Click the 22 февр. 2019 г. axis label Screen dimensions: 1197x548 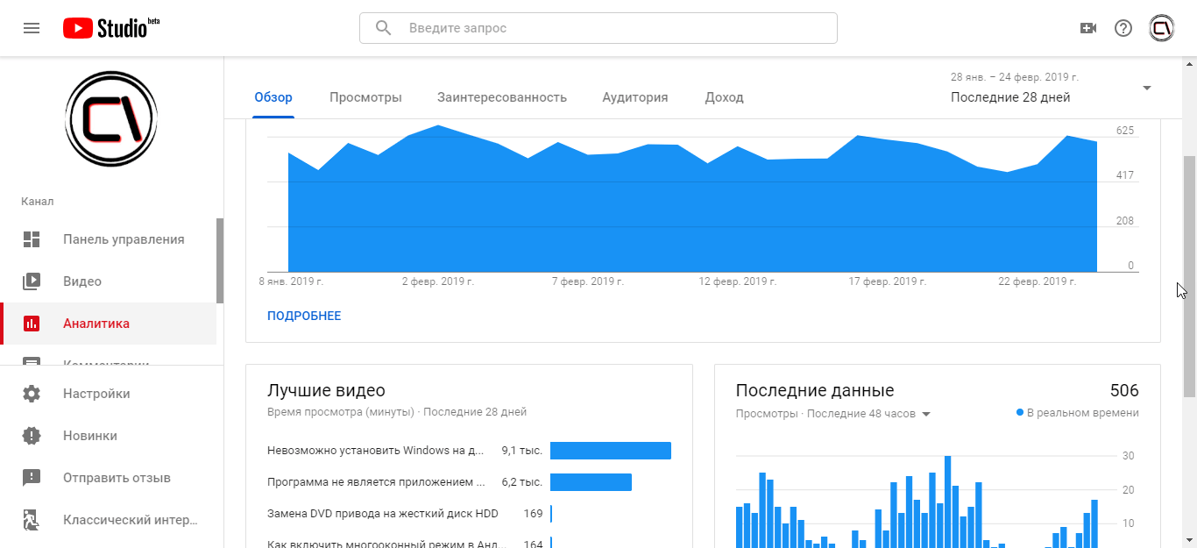(x=1038, y=282)
